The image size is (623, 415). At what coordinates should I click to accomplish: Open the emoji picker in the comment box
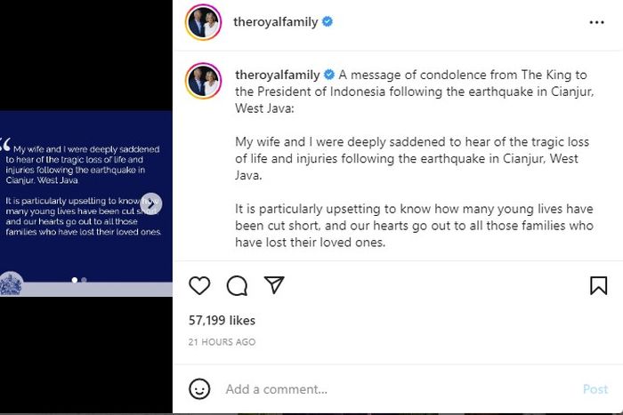200,389
